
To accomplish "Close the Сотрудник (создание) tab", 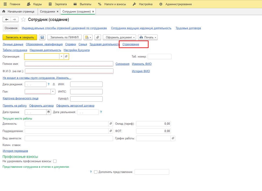I will tap(93, 12).
